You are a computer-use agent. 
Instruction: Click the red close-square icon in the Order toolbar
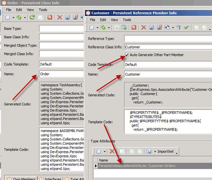(50, 17)
